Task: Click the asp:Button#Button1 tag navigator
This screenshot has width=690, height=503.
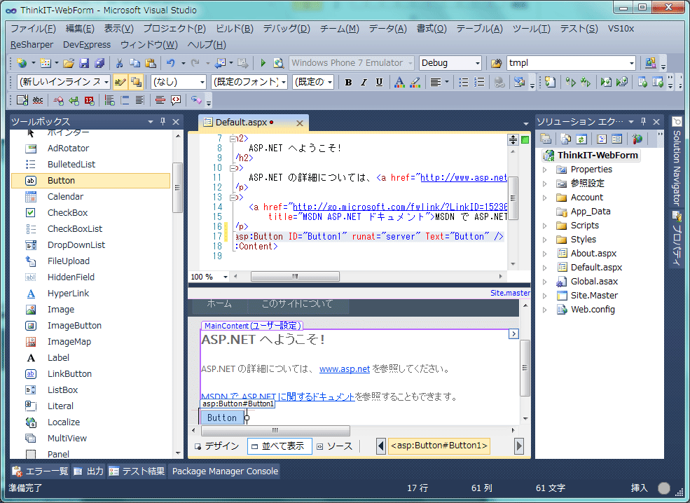Action: 439,446
